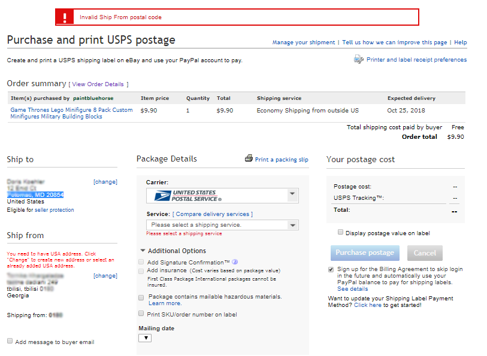
Task: Click the Expected delivery date Oct 25, 2018
Action: coord(406,111)
